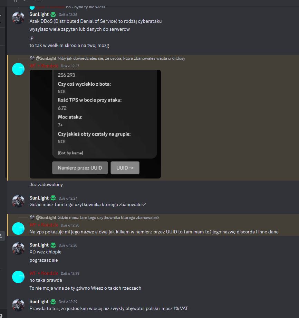Open SunLight's avatar on the 12:26 message

(18, 18)
